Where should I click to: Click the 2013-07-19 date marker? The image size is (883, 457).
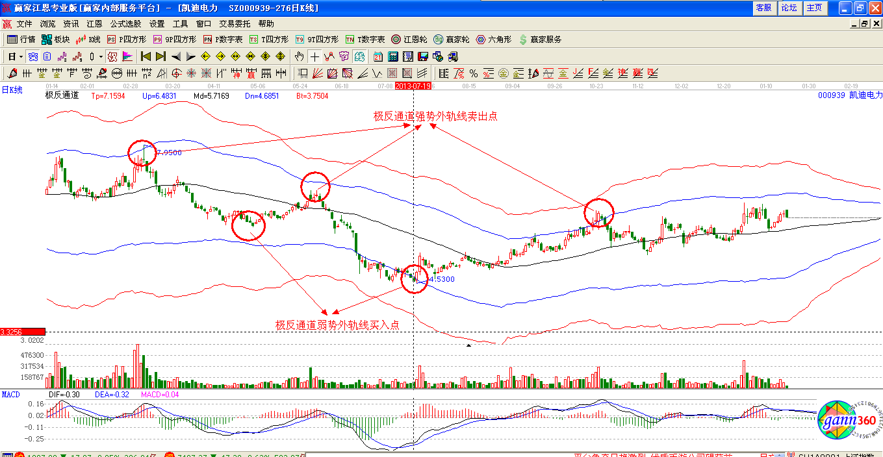click(x=414, y=86)
